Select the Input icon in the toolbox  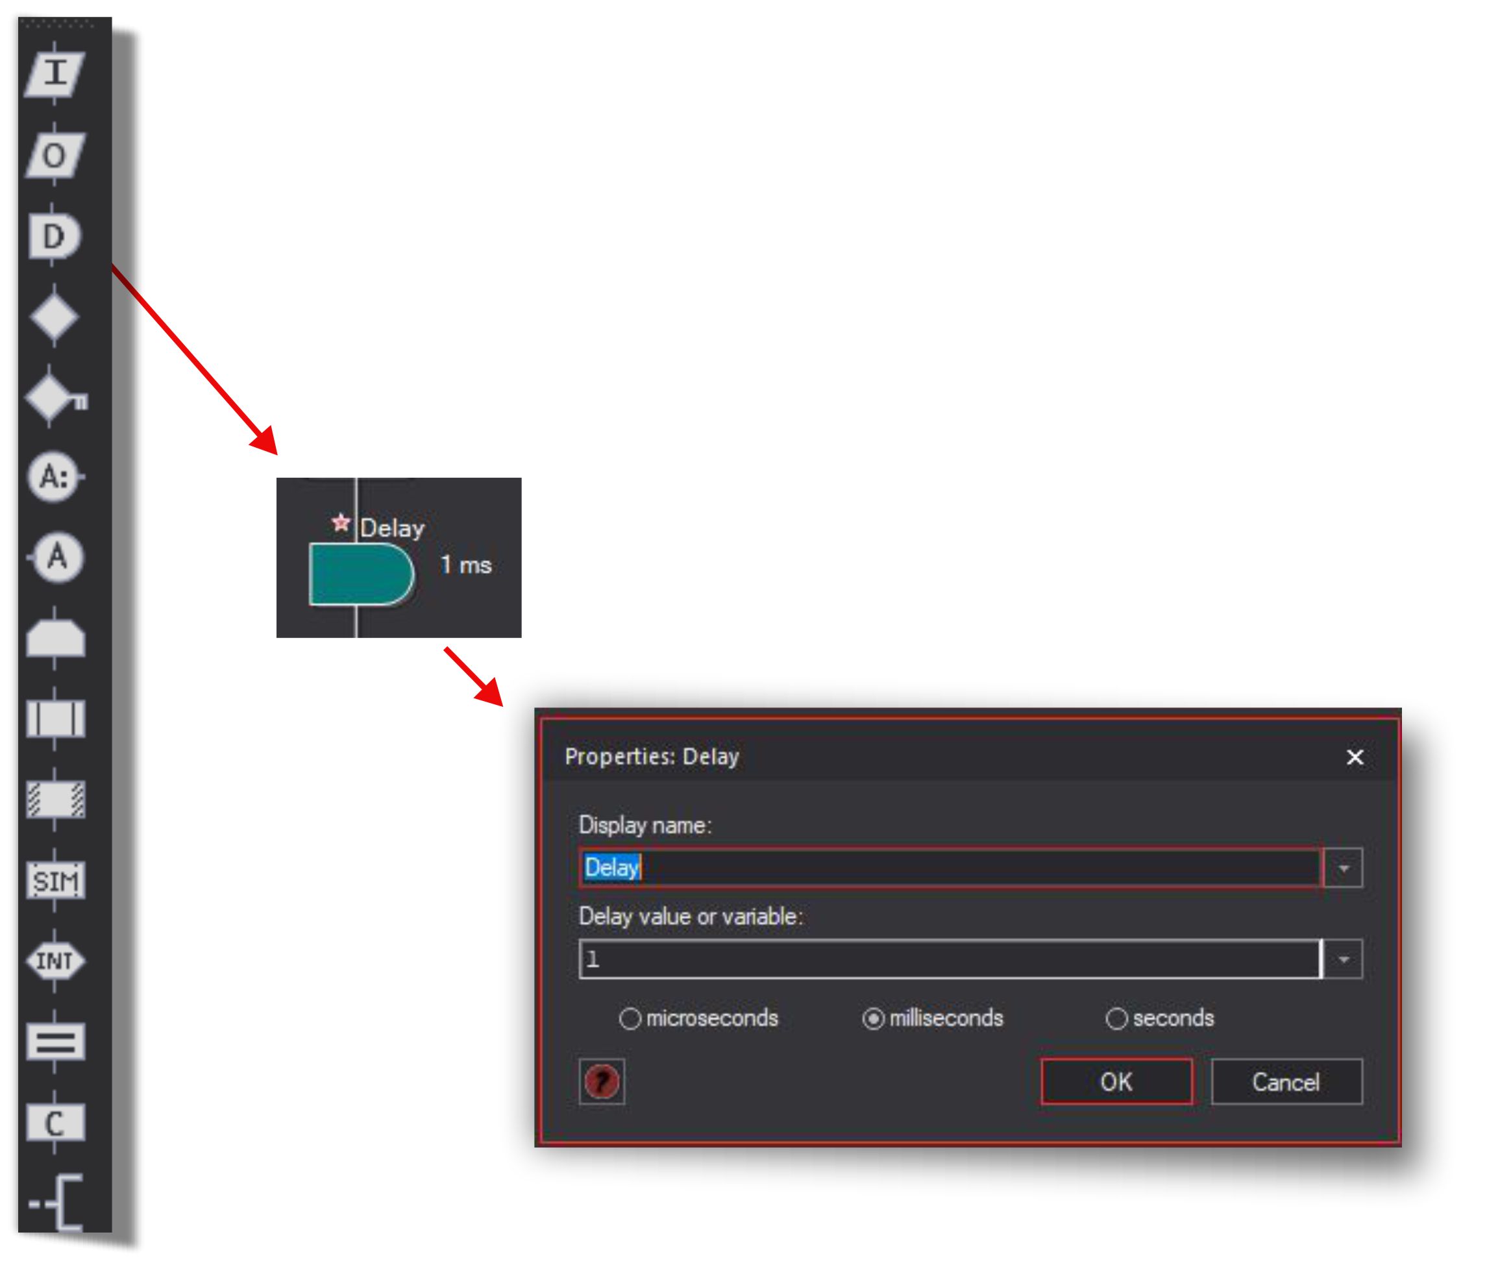point(55,73)
